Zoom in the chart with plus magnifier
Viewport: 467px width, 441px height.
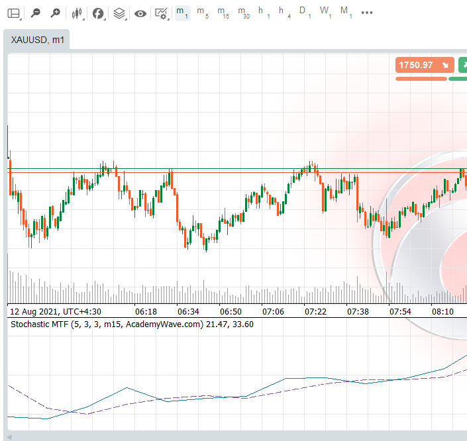tap(56, 13)
